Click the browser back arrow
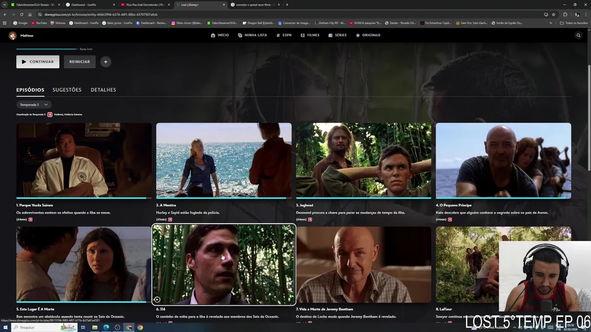 pyautogui.click(x=5, y=14)
